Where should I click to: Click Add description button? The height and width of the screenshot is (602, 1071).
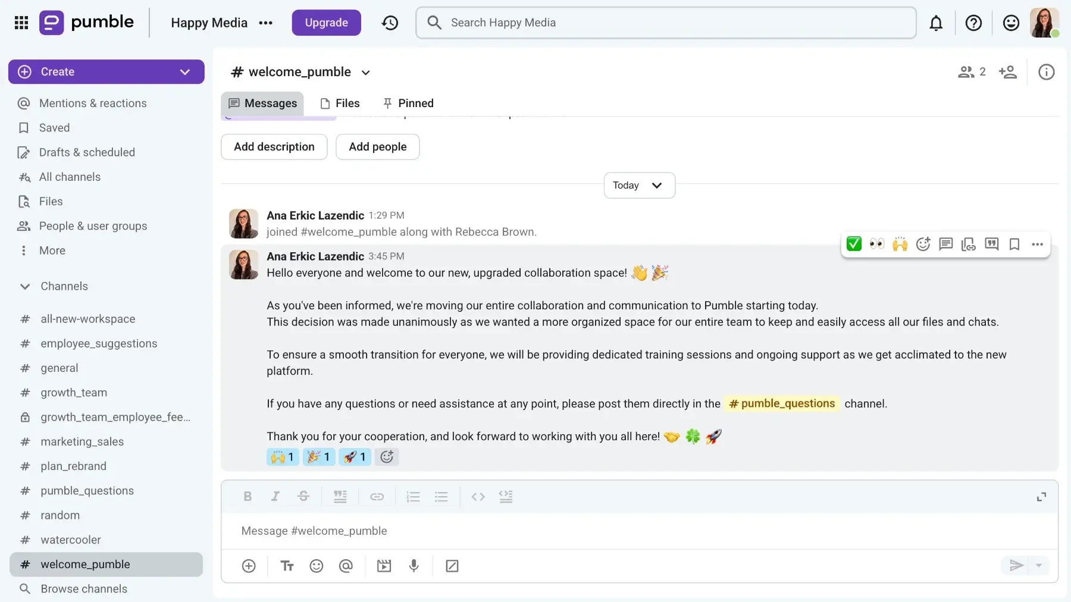click(274, 147)
